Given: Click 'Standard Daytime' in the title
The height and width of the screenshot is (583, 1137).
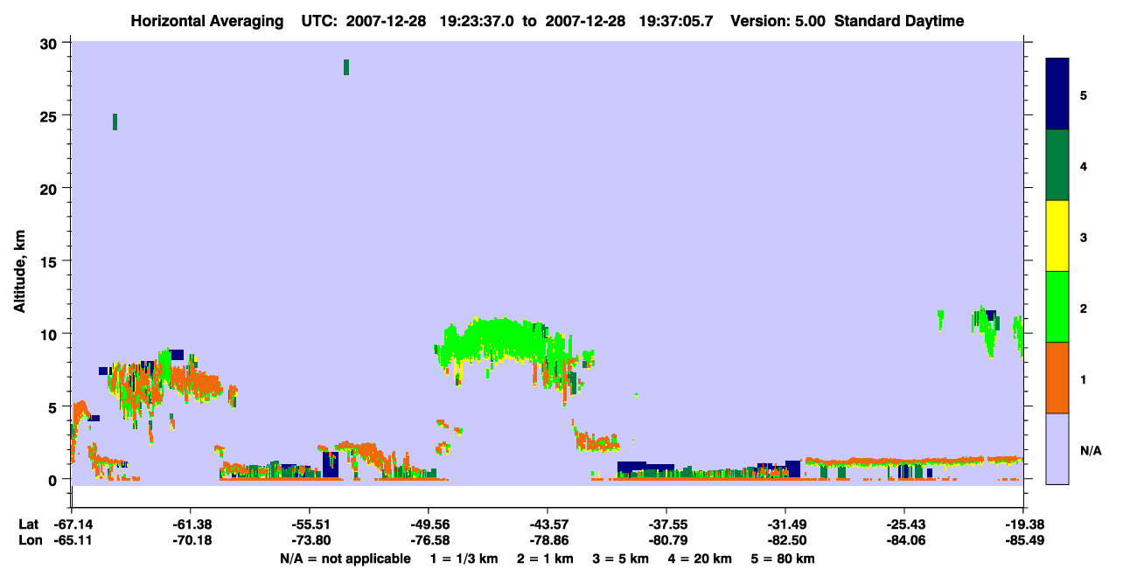Looking at the screenshot, I should pyautogui.click(x=899, y=21).
